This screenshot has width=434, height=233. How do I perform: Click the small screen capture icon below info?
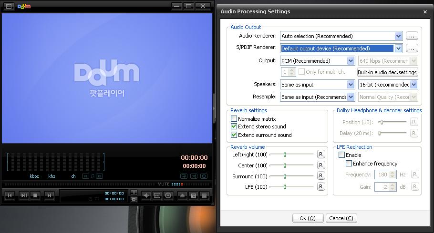(134, 199)
